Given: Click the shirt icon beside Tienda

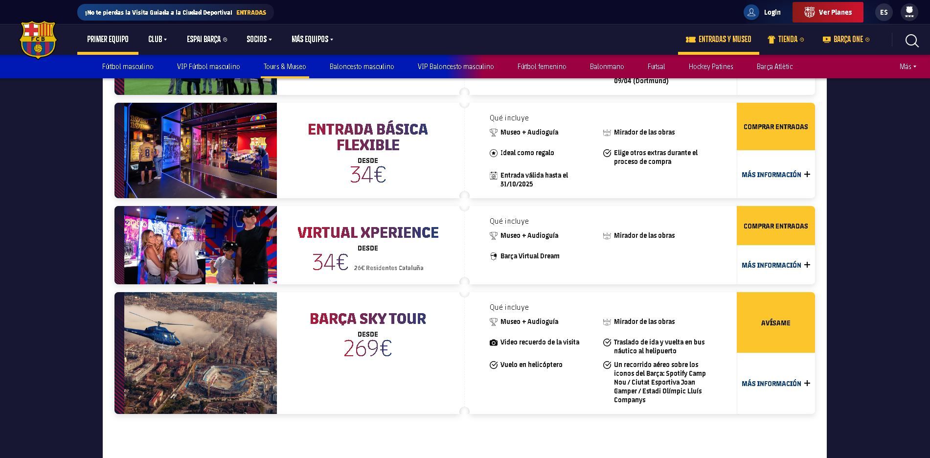Looking at the screenshot, I should click(x=771, y=40).
